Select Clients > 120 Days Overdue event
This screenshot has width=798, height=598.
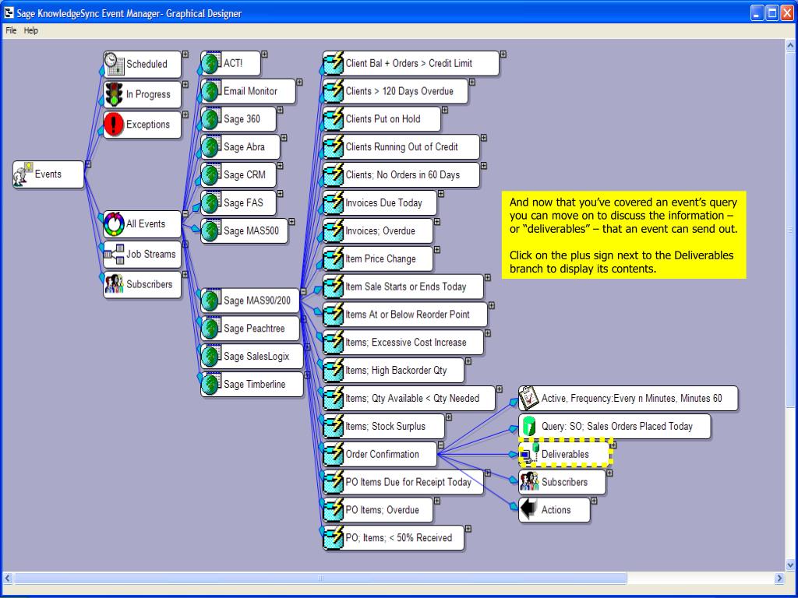point(395,92)
